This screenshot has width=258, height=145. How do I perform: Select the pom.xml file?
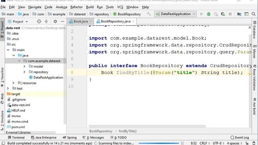coord(16,127)
